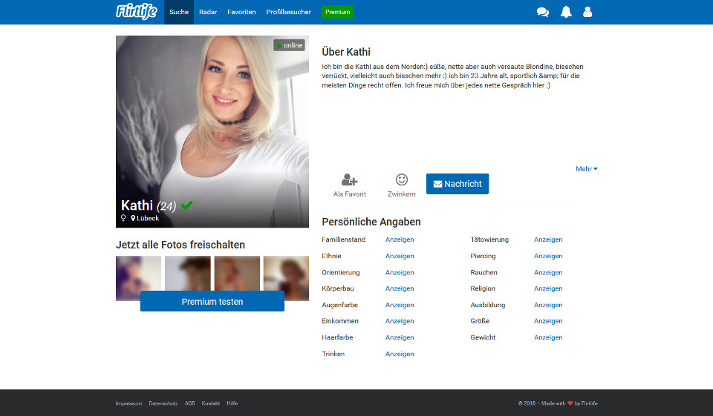
Task: Add Kathi as favorite
Action: (x=349, y=185)
